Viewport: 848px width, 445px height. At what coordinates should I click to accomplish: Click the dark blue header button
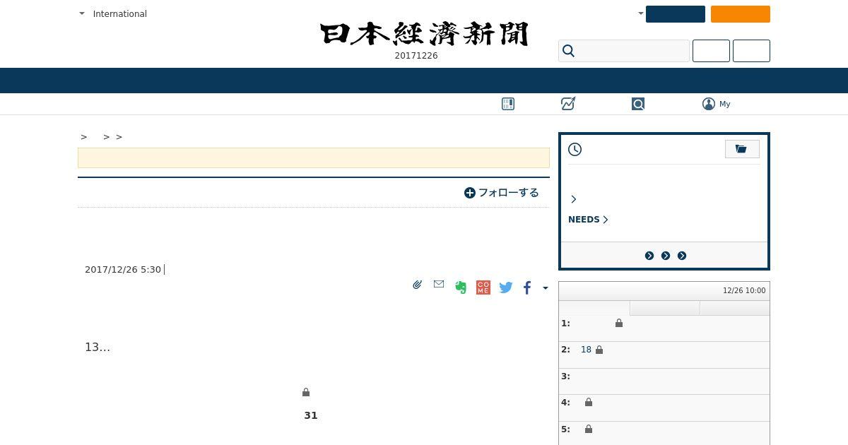point(676,14)
